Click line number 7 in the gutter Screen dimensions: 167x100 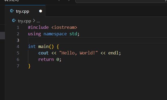click(x=18, y=66)
